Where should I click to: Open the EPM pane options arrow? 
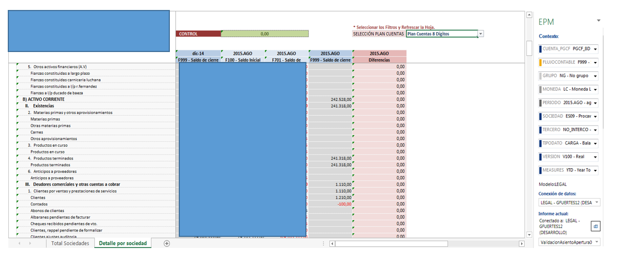[599, 20]
